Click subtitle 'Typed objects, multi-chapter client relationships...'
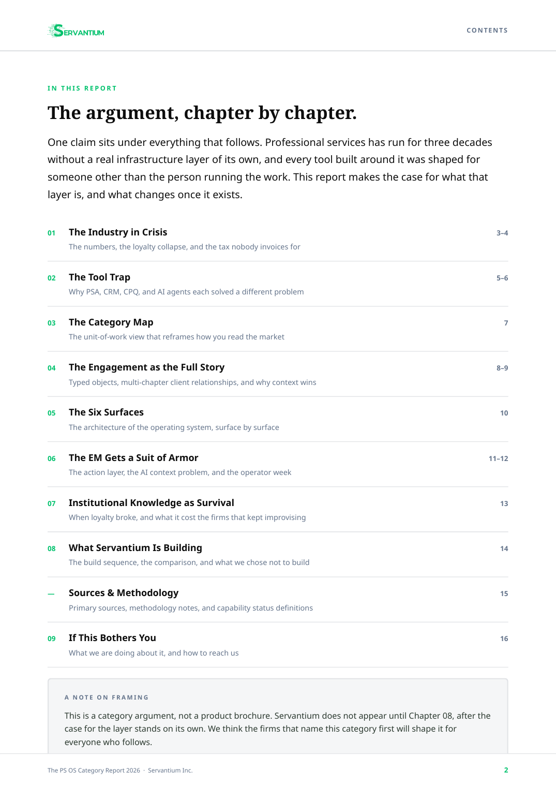 pyautogui.click(x=192, y=383)
